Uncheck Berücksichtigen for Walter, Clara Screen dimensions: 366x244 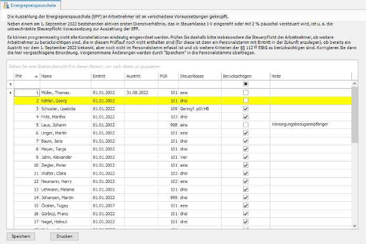click(246, 173)
